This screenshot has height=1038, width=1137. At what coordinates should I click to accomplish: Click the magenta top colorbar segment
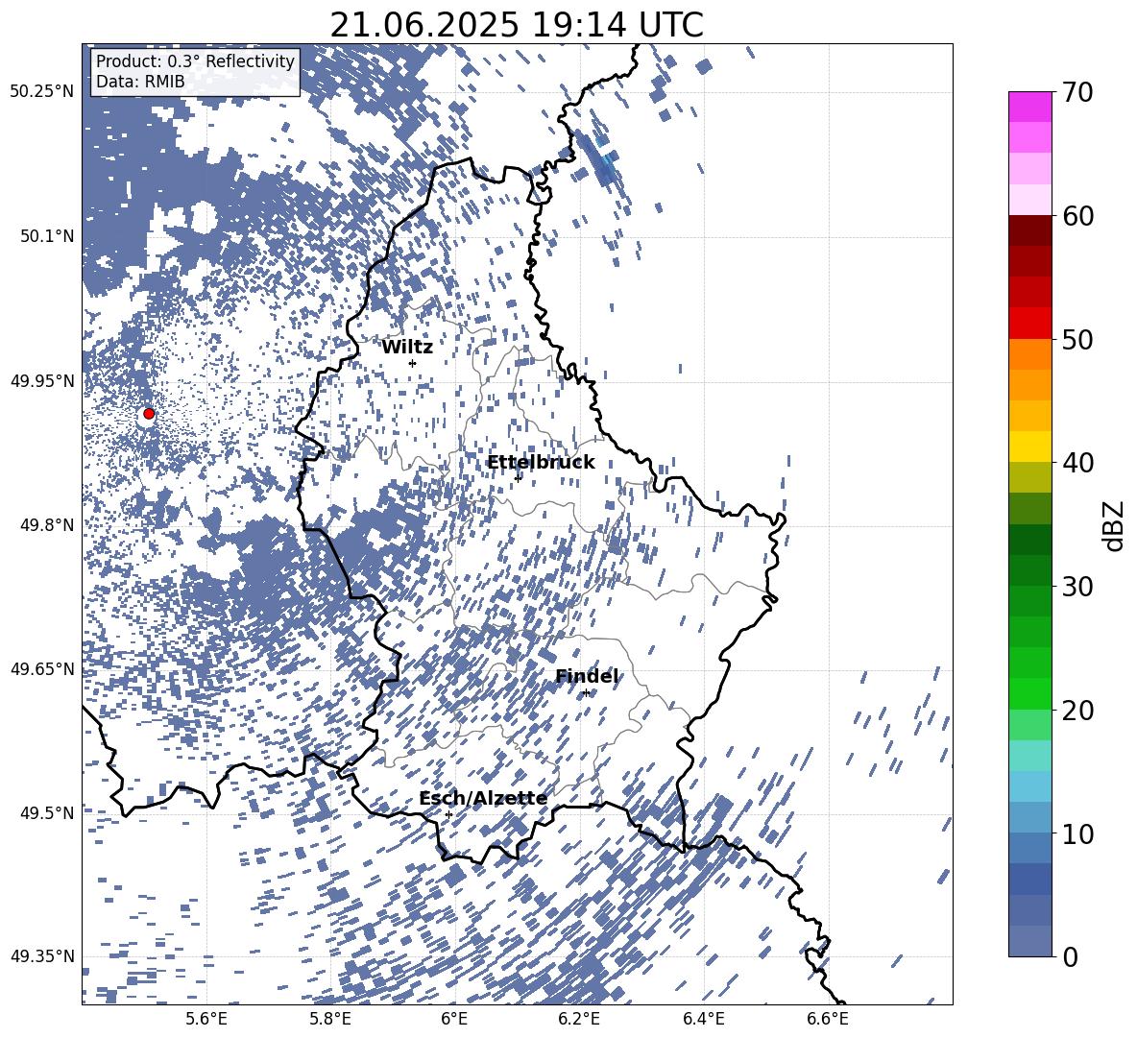click(1029, 108)
